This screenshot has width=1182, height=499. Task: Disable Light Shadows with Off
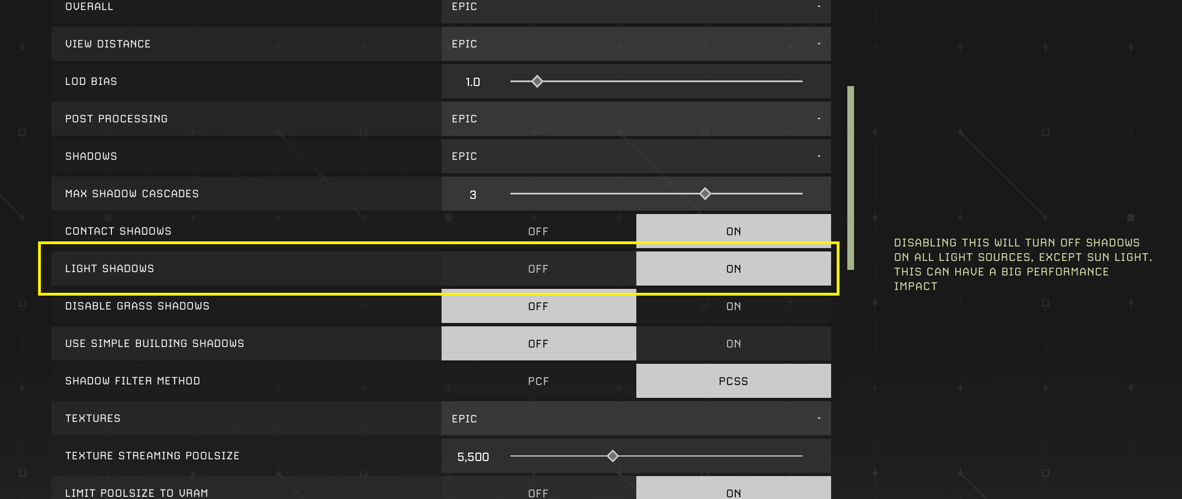538,269
